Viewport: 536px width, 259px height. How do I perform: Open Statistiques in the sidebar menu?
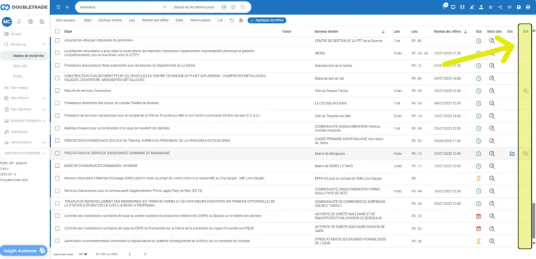tap(19, 132)
